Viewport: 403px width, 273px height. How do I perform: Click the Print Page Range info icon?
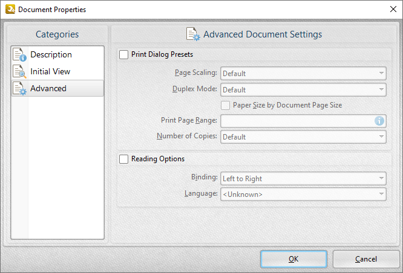(x=379, y=121)
